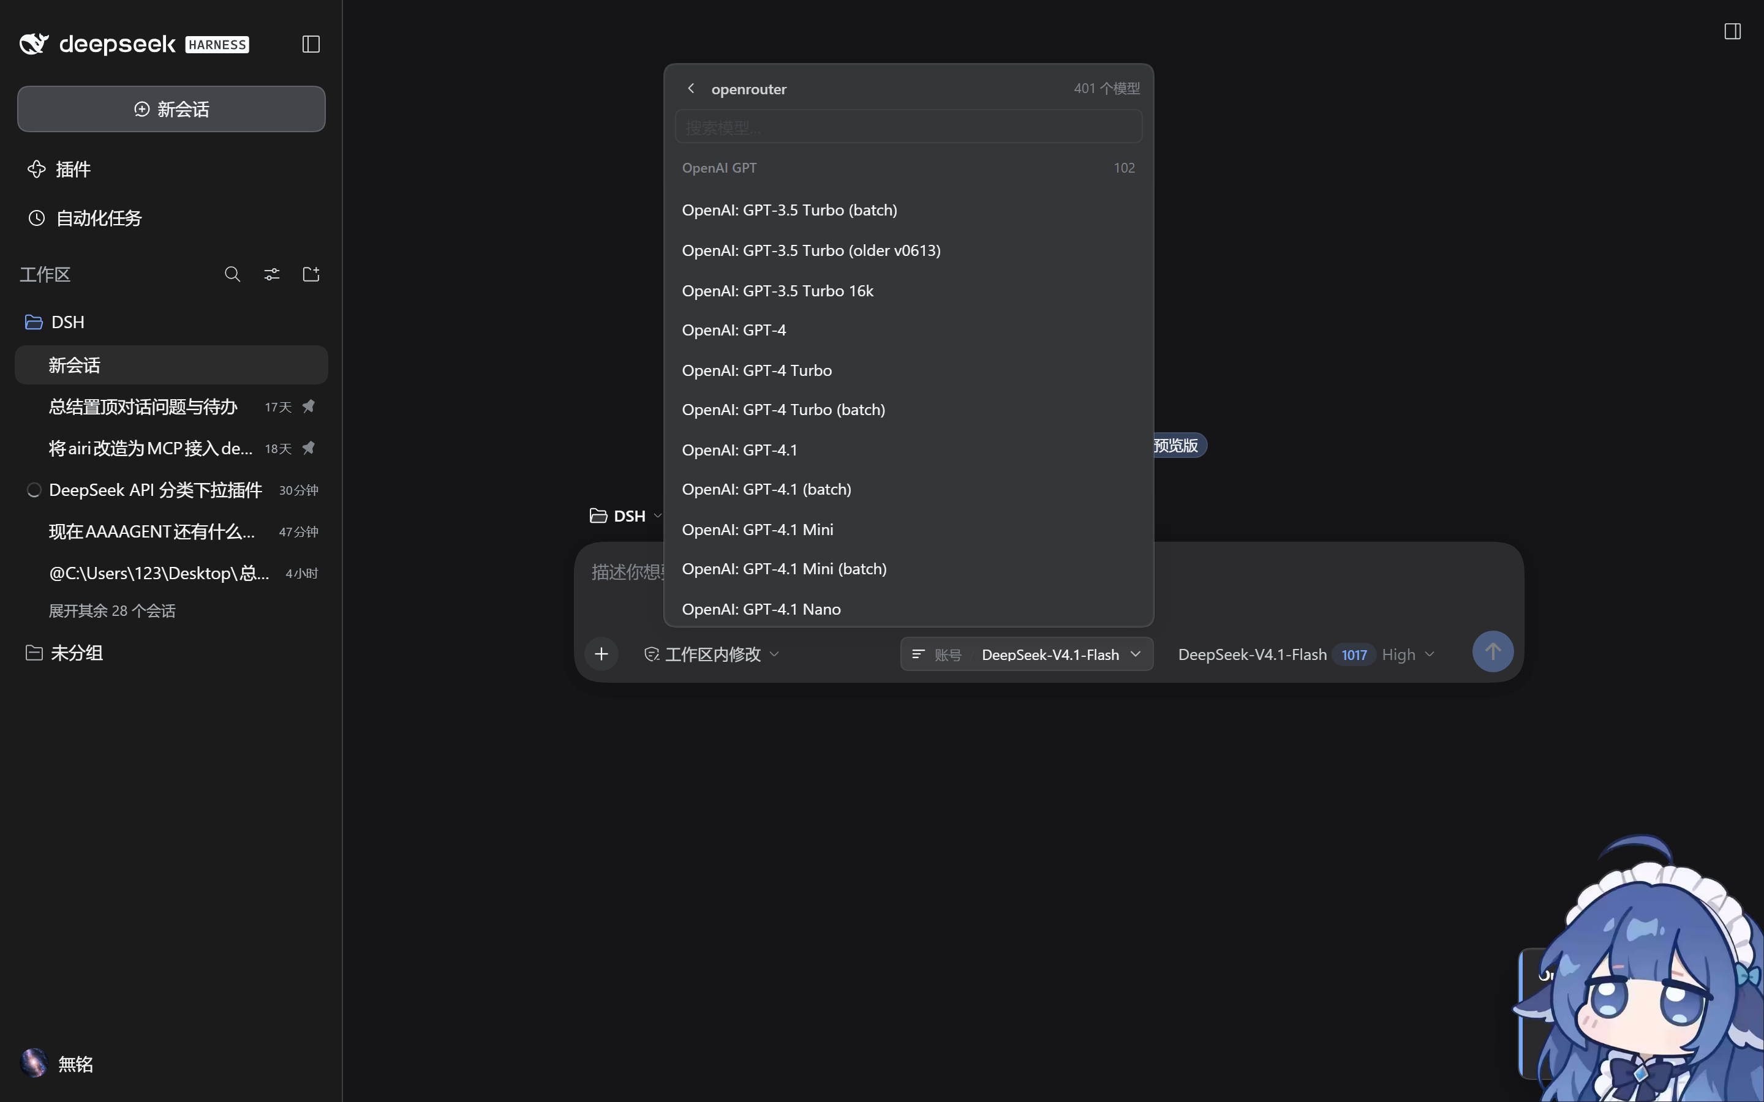
Task: Toggle the right side panel icon
Action: click(1733, 31)
